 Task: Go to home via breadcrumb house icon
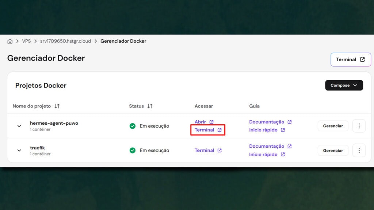pyautogui.click(x=10, y=41)
